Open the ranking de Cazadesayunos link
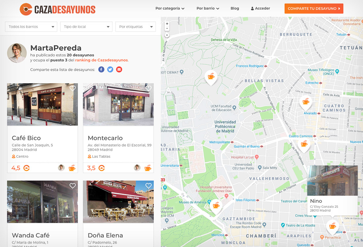Screen dimensions: 363x247 [x=101, y=60]
